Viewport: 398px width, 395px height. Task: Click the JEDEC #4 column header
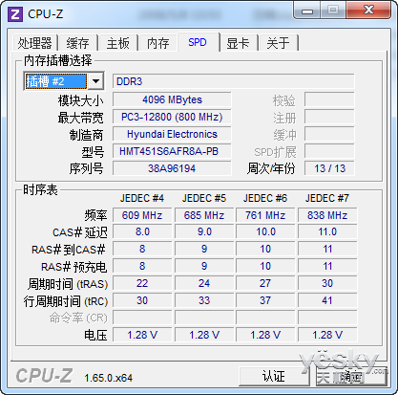(x=142, y=198)
